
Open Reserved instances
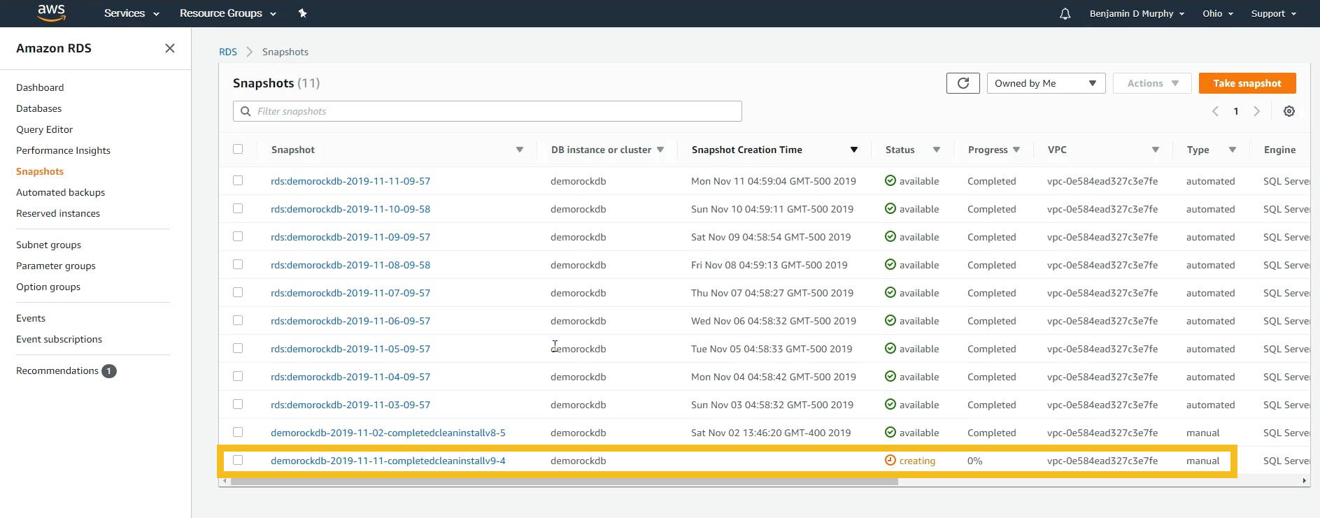pos(58,213)
